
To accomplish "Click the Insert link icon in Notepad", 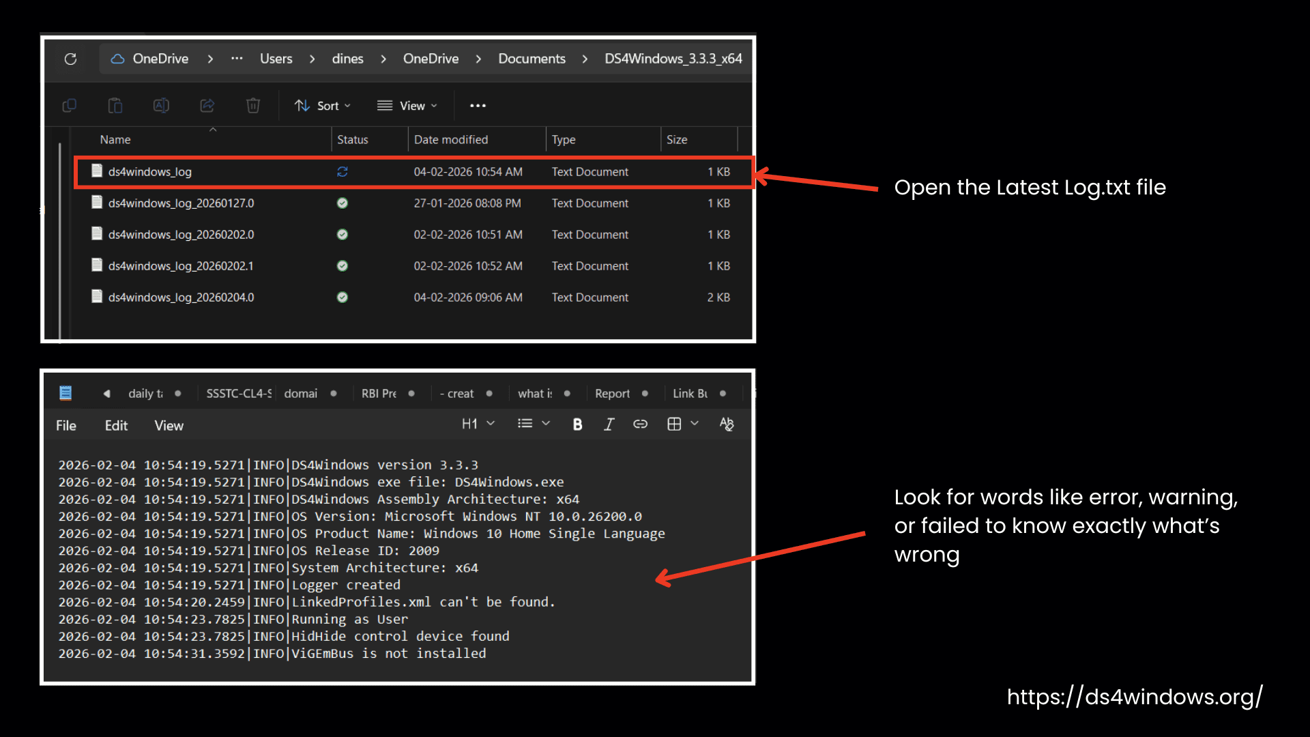I will coord(640,424).
